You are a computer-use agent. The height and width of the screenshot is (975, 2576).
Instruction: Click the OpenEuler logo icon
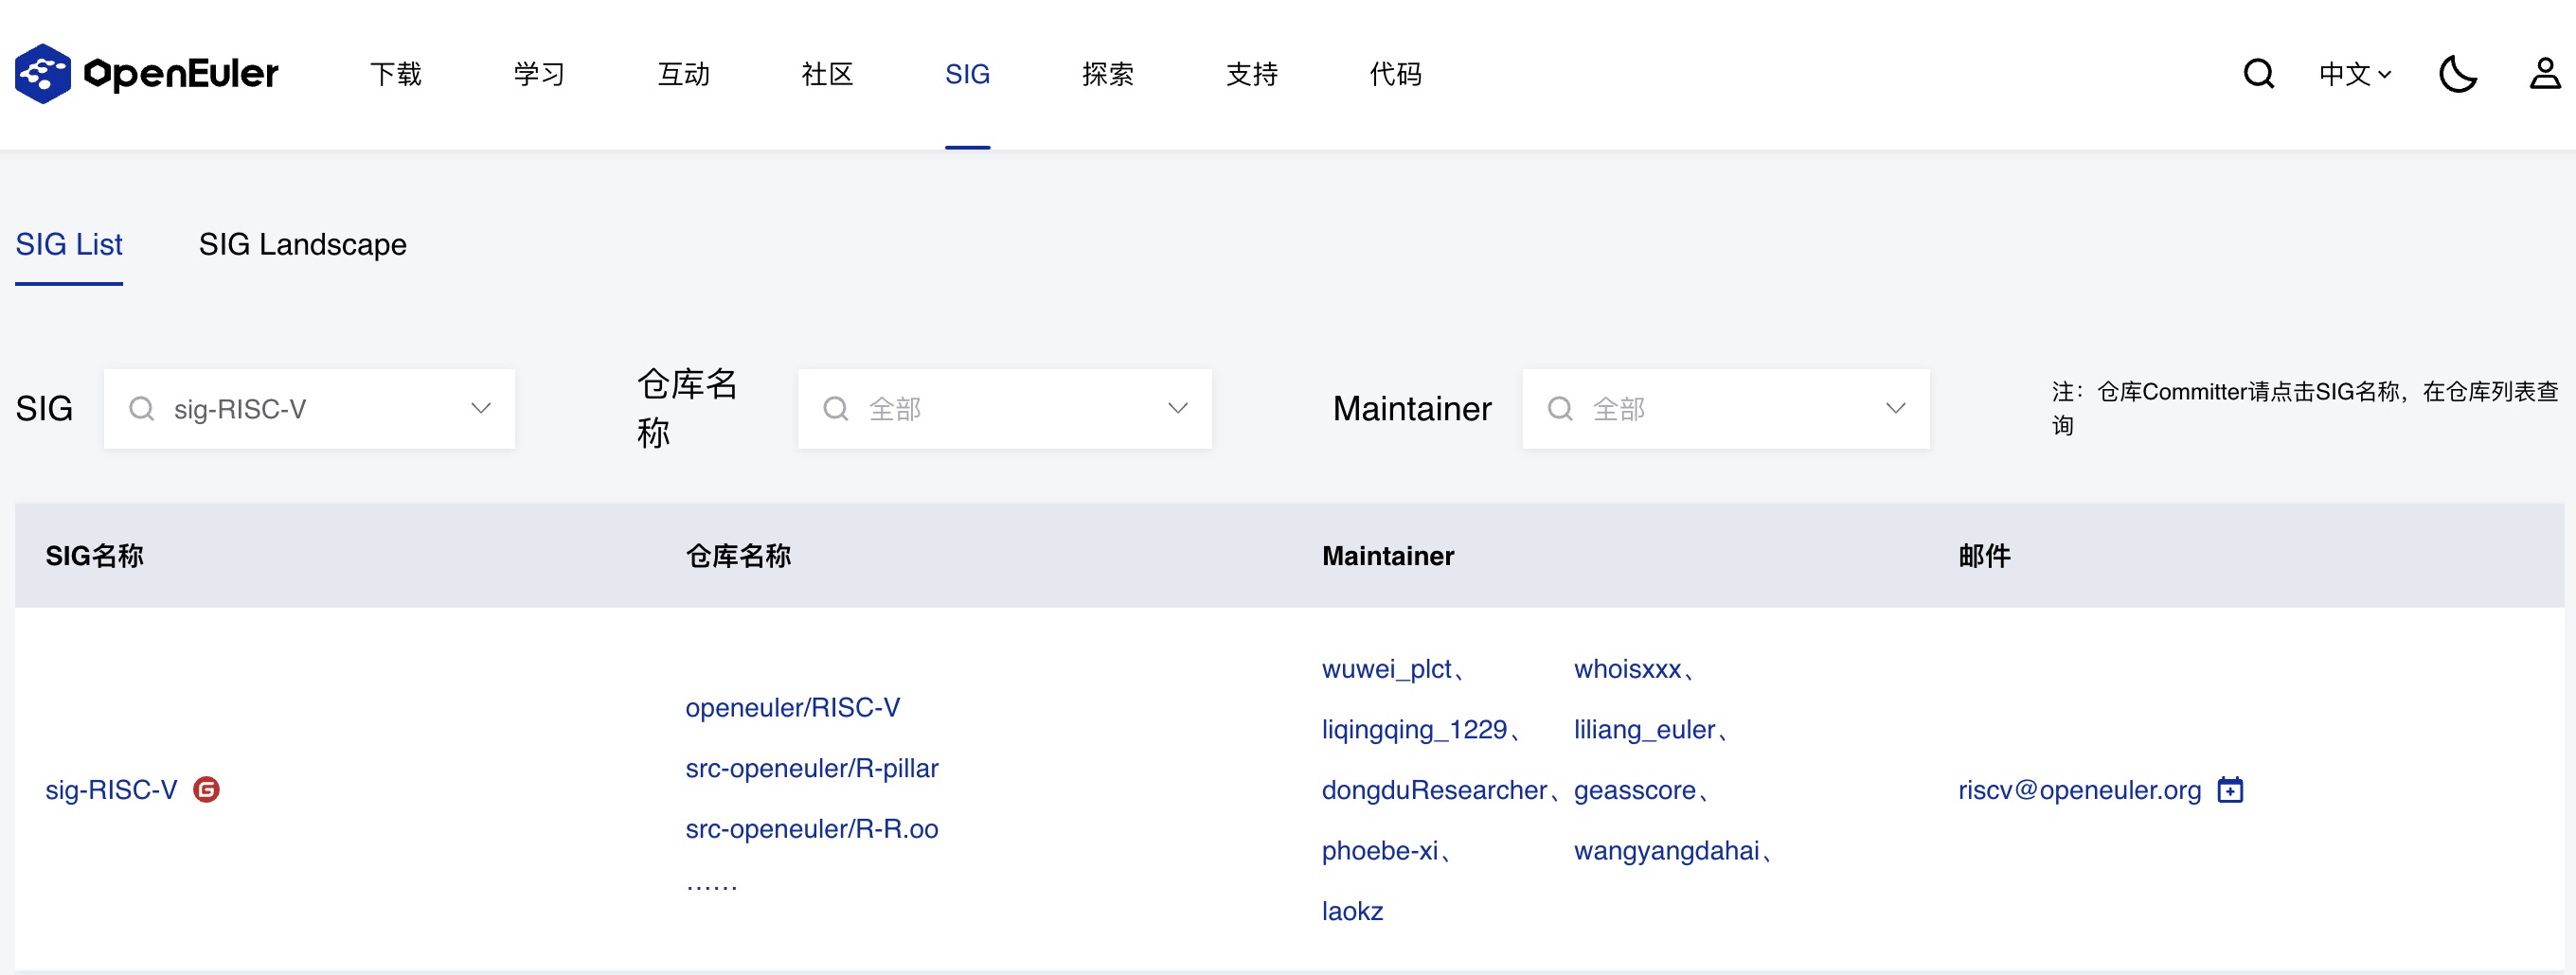(42, 74)
